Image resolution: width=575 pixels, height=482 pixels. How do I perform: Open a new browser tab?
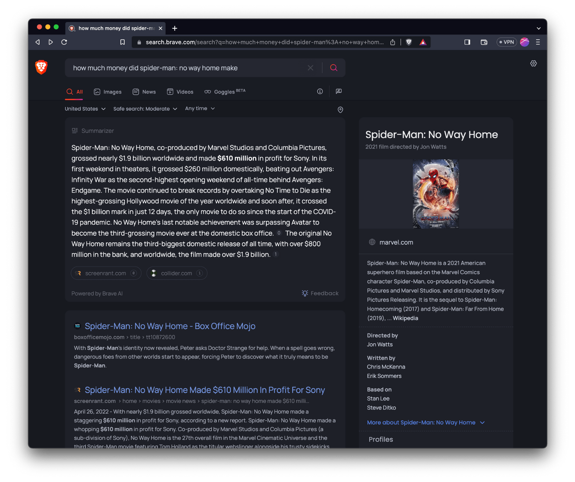click(x=175, y=28)
